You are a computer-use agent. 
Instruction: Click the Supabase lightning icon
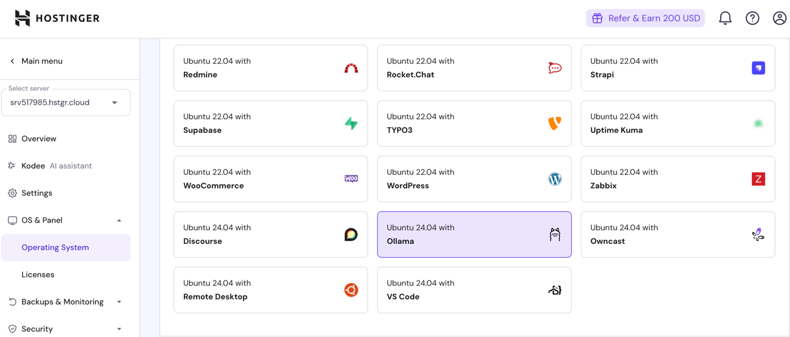coord(351,123)
